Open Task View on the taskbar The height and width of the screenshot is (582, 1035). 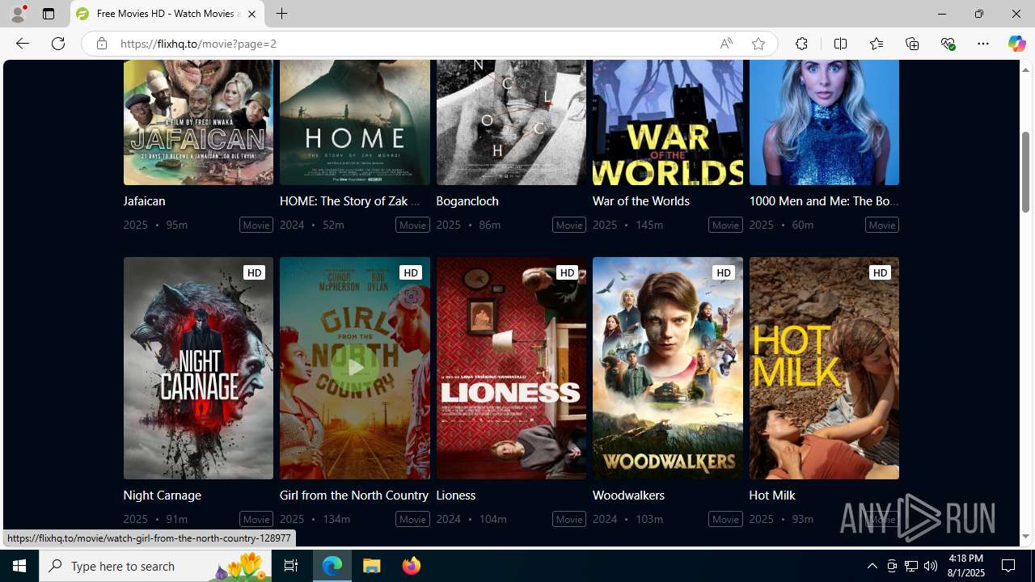291,566
